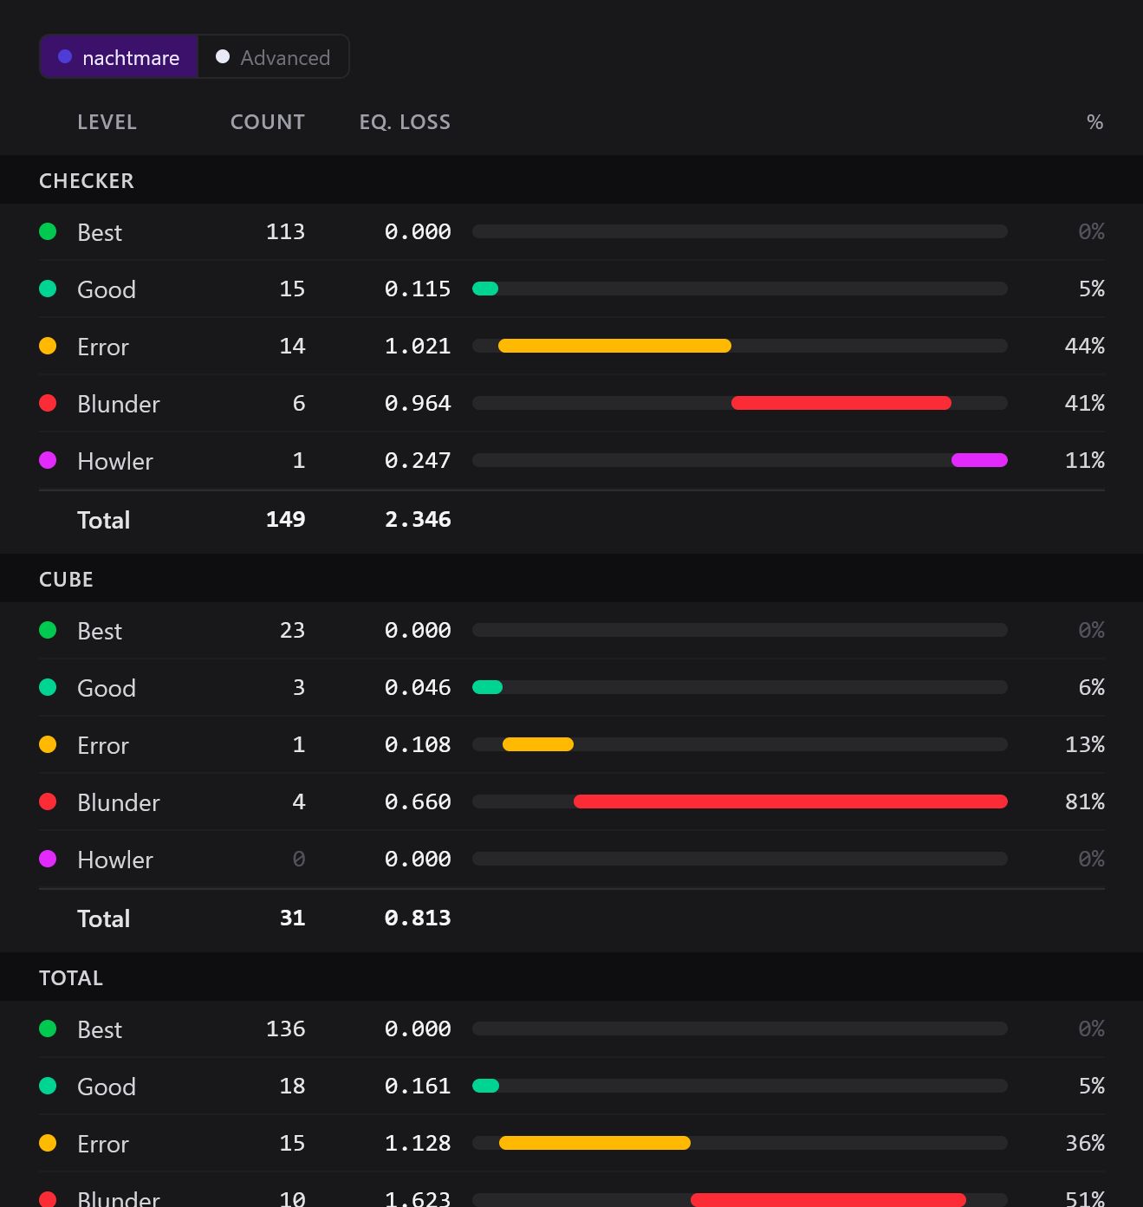Click Cube Blunder percentage 81%
The height and width of the screenshot is (1207, 1143).
click(x=1085, y=801)
